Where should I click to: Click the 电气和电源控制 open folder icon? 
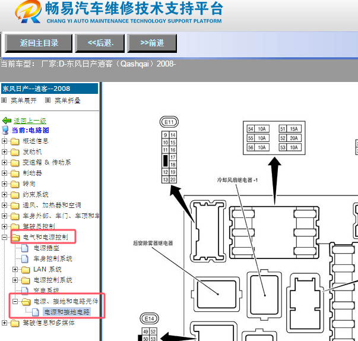pos(15,238)
